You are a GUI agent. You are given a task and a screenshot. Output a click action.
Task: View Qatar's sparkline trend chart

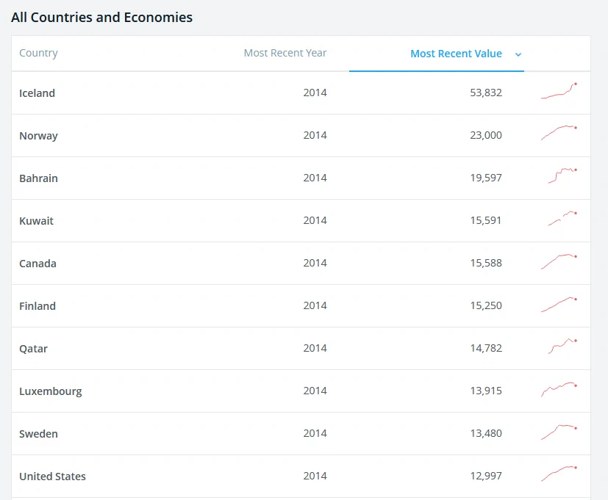click(562, 346)
